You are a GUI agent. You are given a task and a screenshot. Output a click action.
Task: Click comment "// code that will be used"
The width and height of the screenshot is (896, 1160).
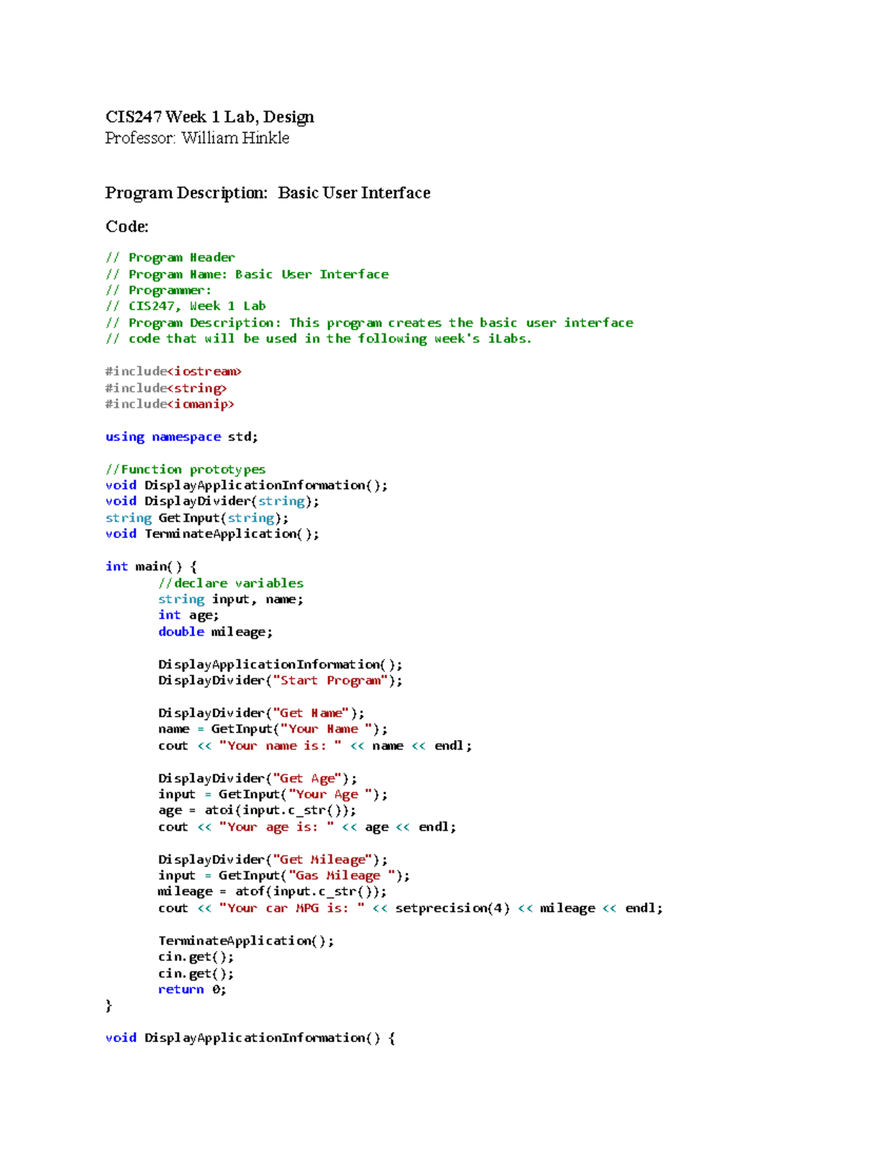(319, 339)
